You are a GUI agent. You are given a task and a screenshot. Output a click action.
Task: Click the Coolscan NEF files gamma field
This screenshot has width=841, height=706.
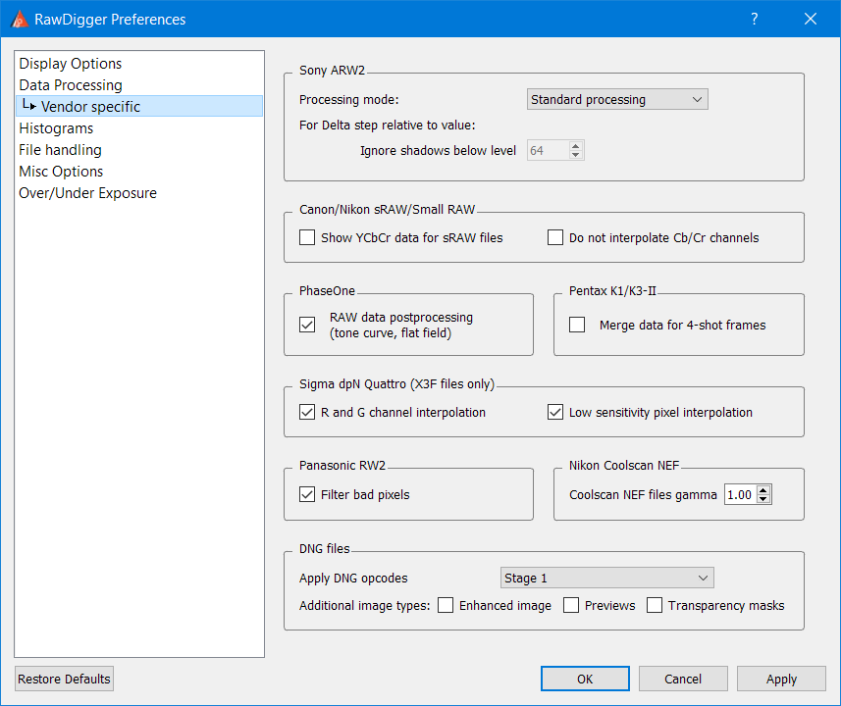tap(740, 494)
